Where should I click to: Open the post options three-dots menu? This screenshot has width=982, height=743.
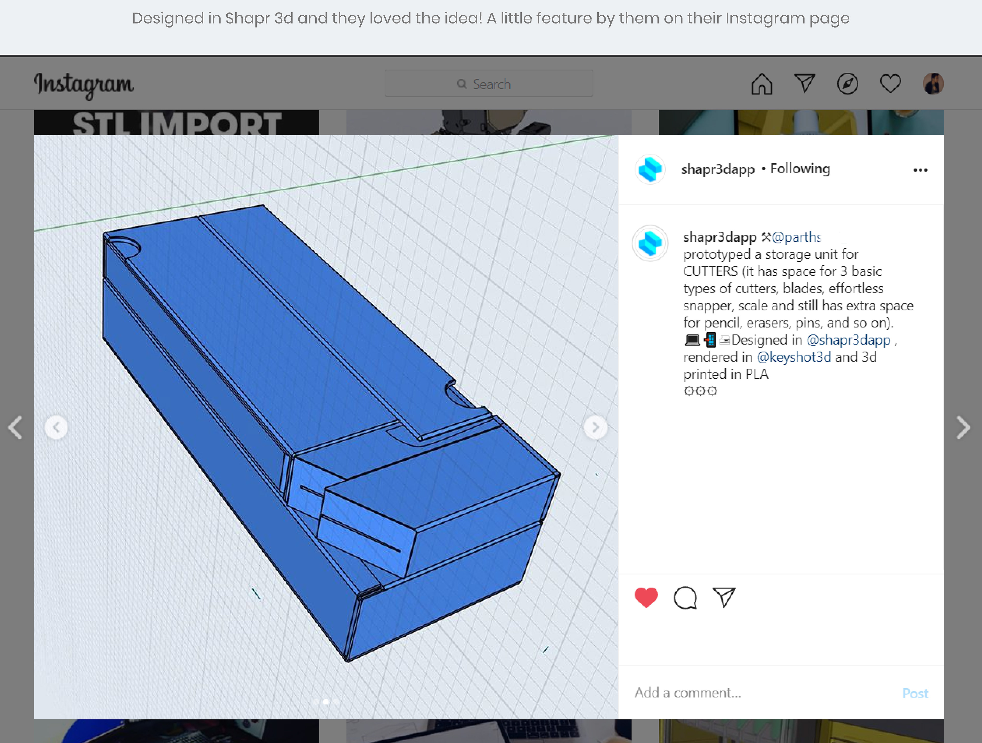pyautogui.click(x=920, y=170)
